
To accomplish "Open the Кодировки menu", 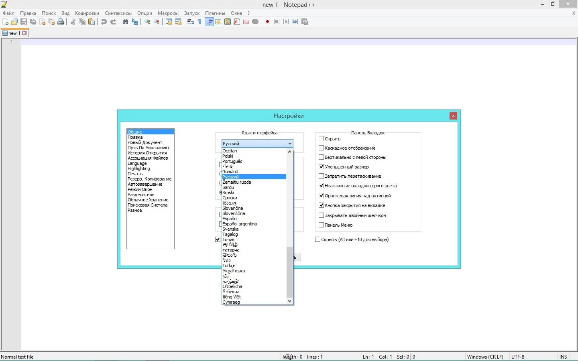I will pyautogui.click(x=87, y=13).
